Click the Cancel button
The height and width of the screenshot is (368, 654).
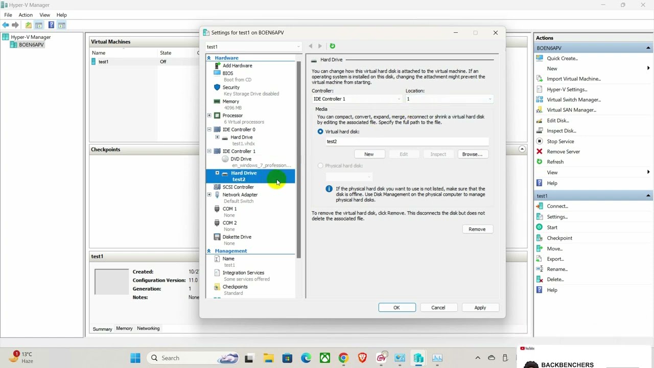click(438, 308)
